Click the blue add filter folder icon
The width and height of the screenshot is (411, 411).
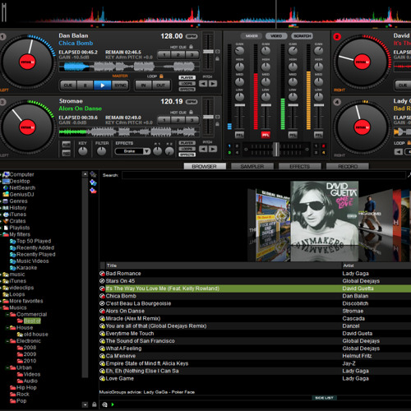(x=93, y=182)
